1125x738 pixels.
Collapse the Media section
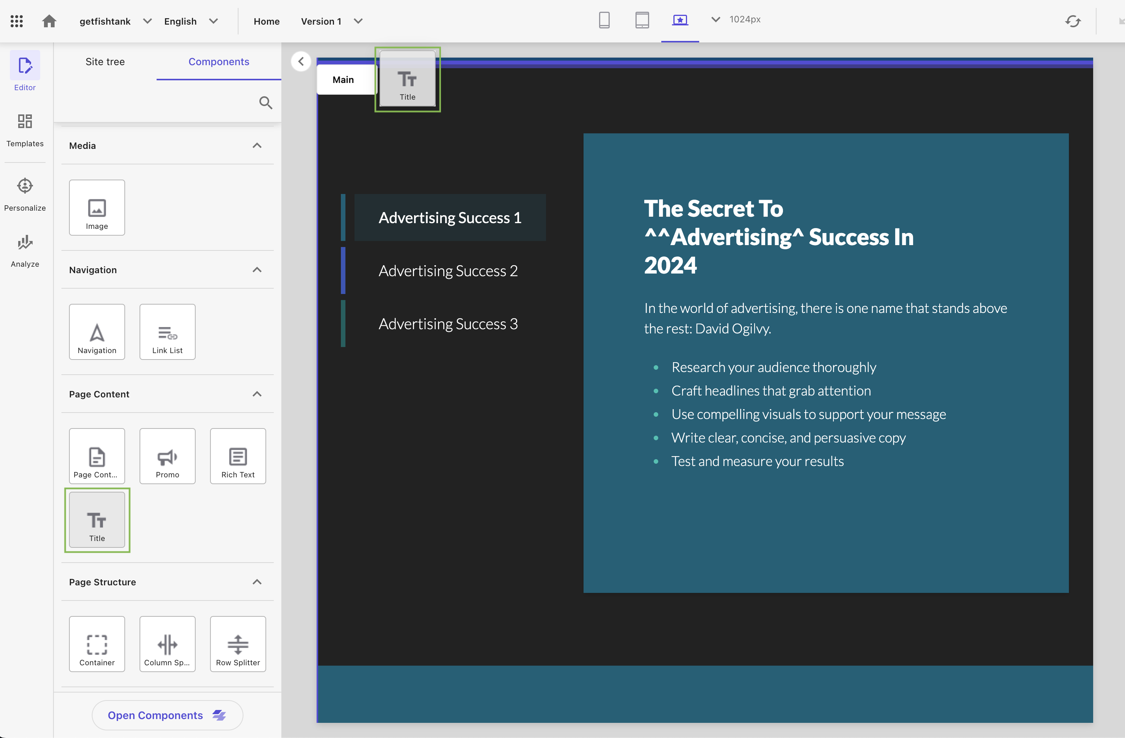coord(257,145)
